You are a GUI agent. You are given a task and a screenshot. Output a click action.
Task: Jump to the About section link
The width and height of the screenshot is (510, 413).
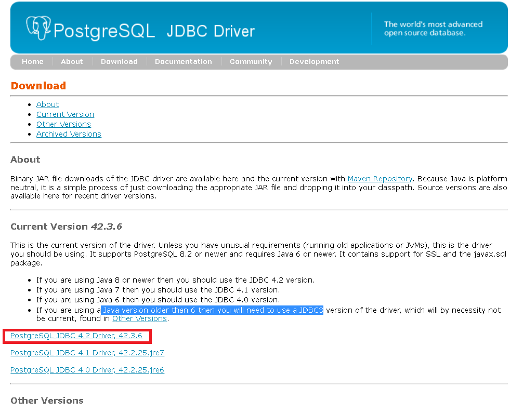tap(47, 104)
